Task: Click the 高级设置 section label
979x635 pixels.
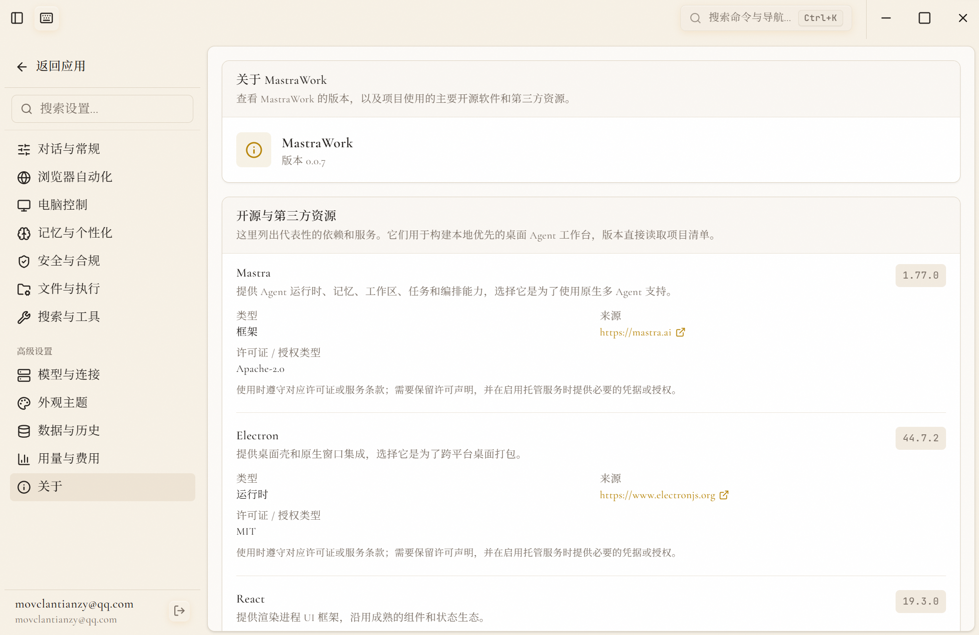Action: (34, 351)
